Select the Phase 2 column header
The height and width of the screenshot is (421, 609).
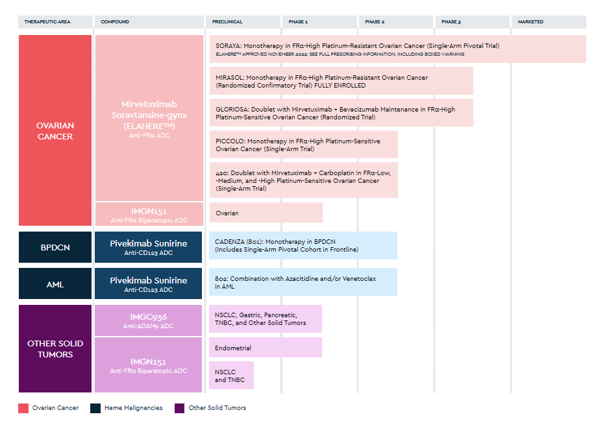(x=396, y=21)
